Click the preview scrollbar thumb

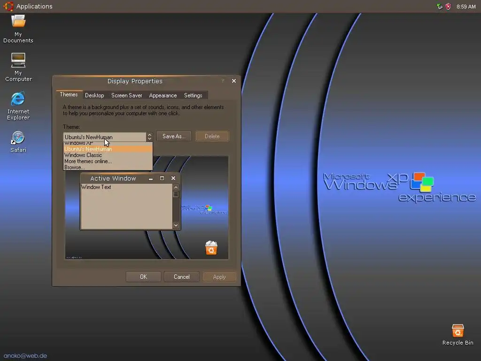coord(176,194)
